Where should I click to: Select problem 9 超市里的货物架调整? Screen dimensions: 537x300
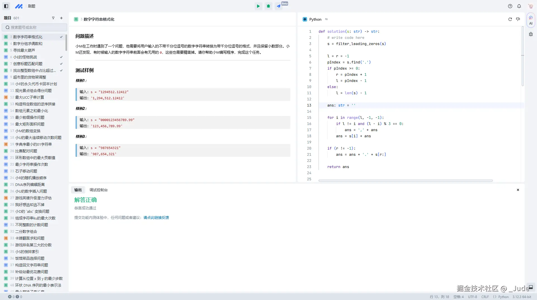[x=34, y=77]
